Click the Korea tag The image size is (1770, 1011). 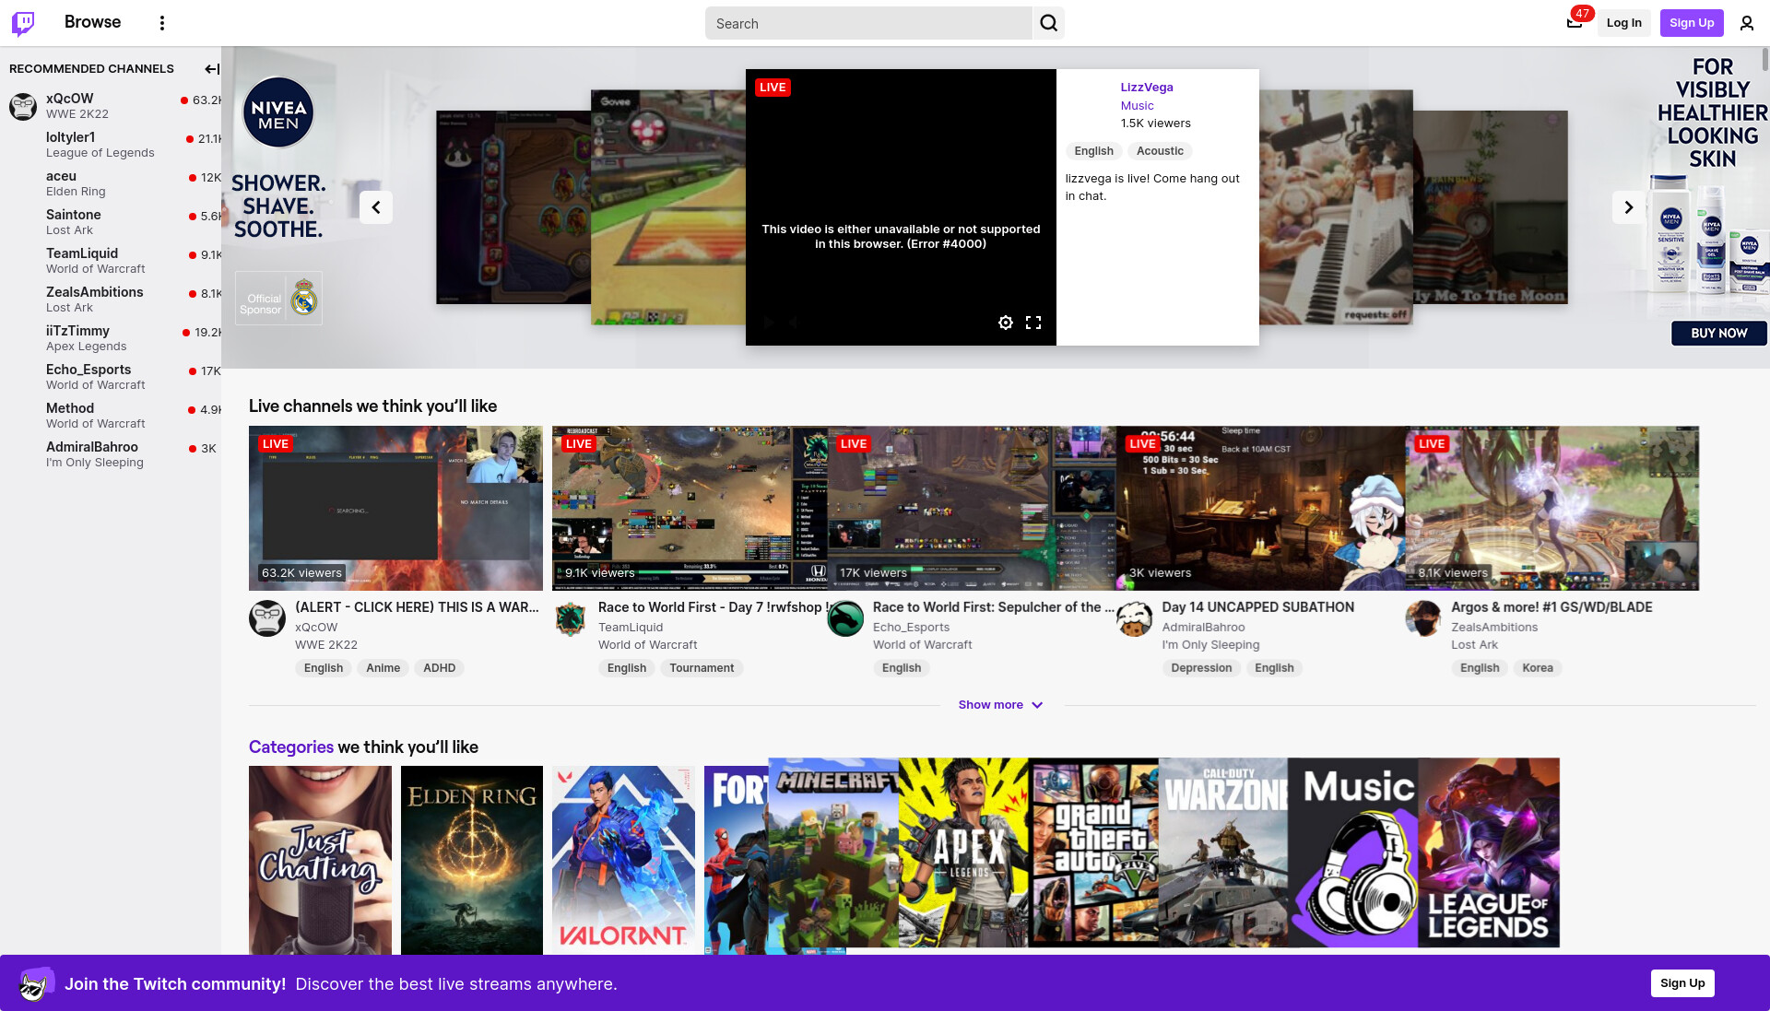point(1537,668)
